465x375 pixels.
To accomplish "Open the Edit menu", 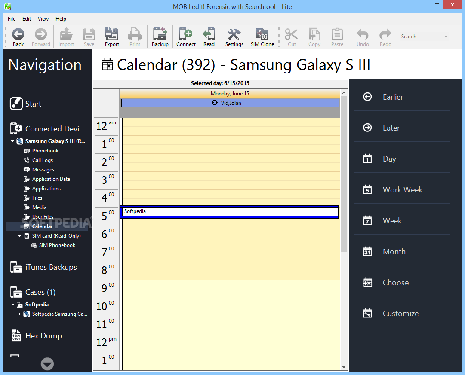I will [x=27, y=18].
